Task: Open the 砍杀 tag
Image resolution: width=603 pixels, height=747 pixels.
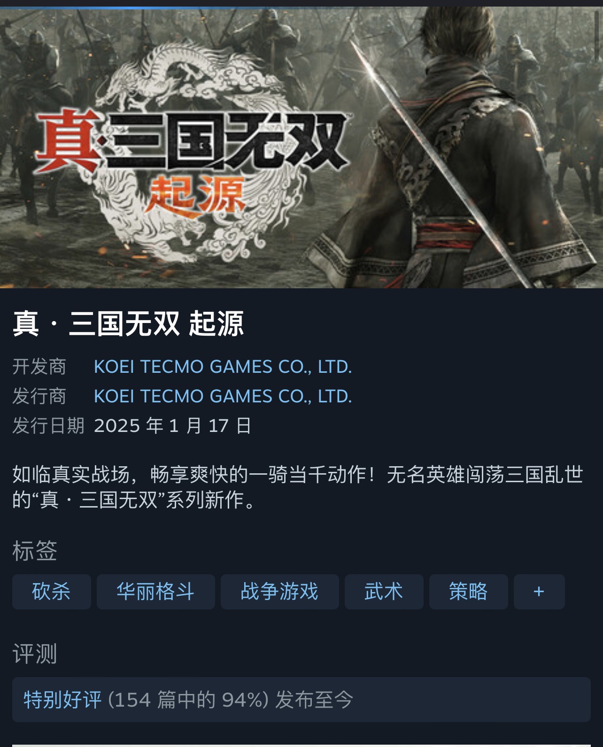Action: [x=52, y=592]
